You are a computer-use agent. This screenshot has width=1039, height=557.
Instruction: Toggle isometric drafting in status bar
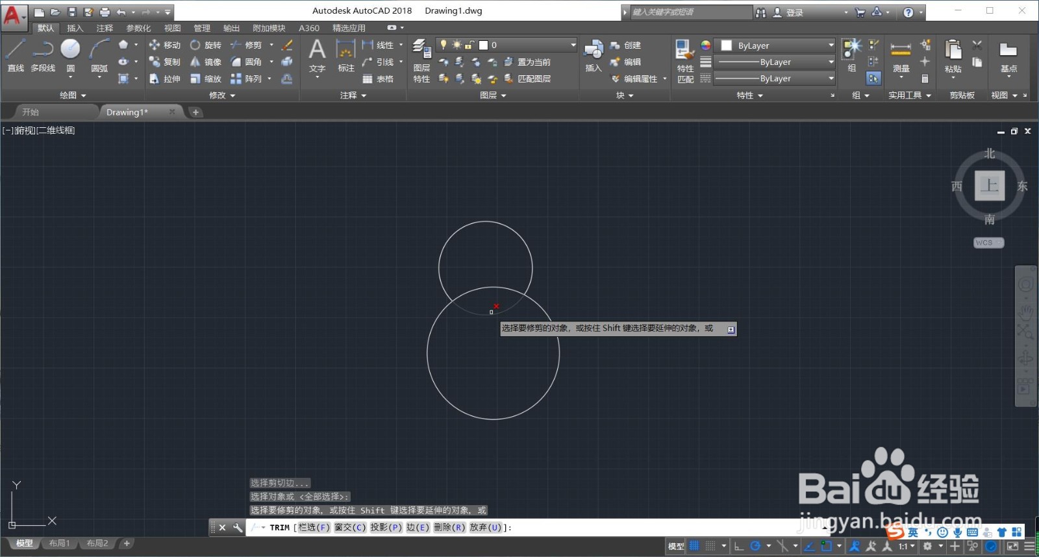782,546
